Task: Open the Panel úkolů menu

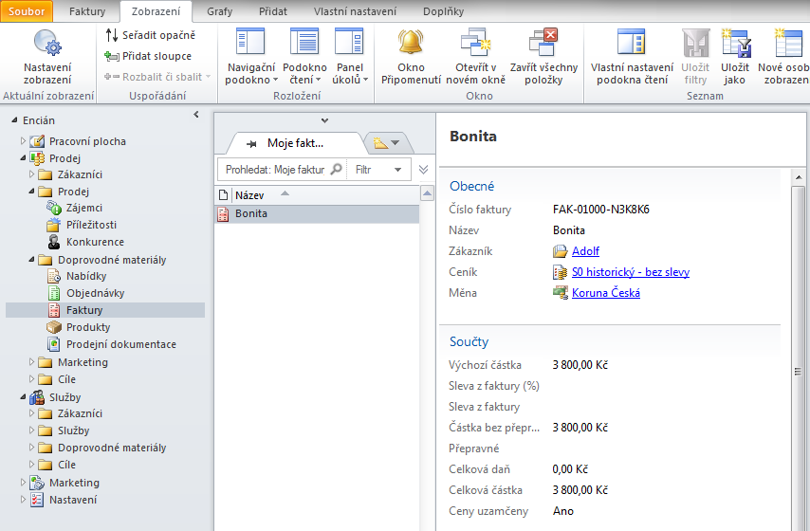Action: (350, 57)
